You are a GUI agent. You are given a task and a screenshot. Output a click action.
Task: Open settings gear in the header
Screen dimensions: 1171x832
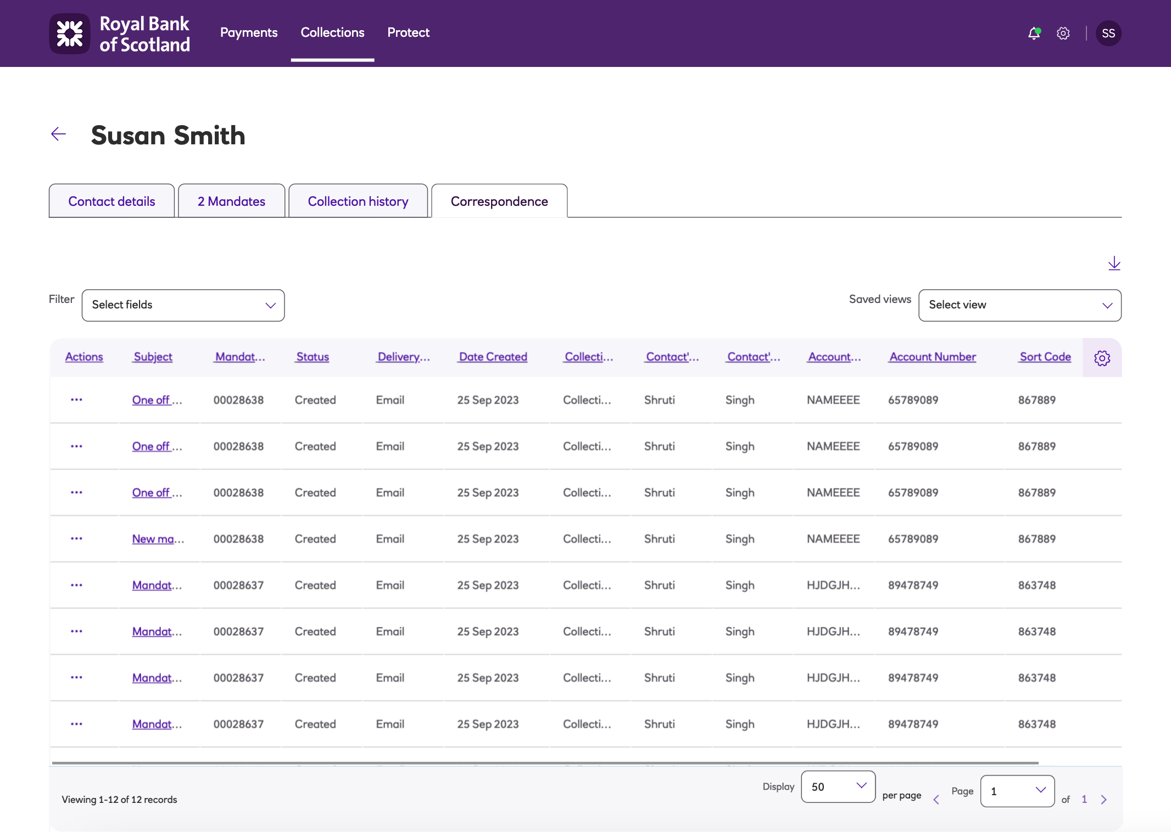pos(1063,33)
